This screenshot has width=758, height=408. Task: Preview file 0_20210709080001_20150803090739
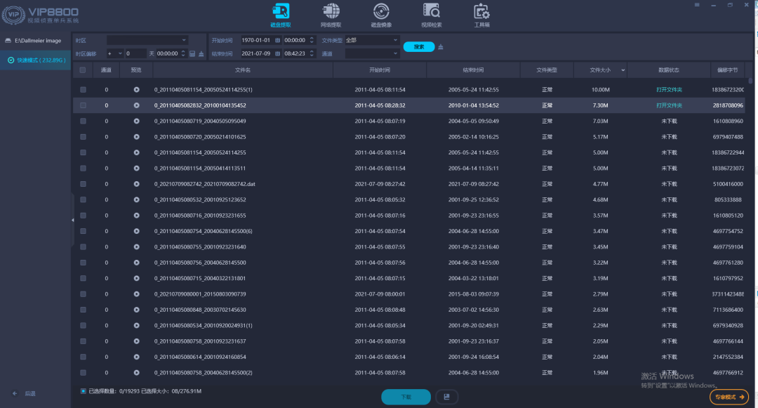(136, 294)
